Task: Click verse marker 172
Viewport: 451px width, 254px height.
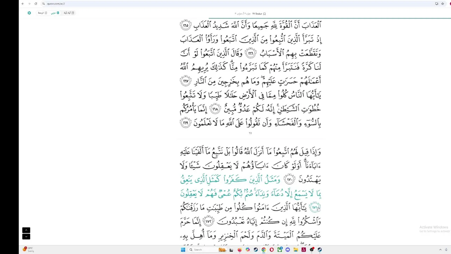Action: point(209,221)
